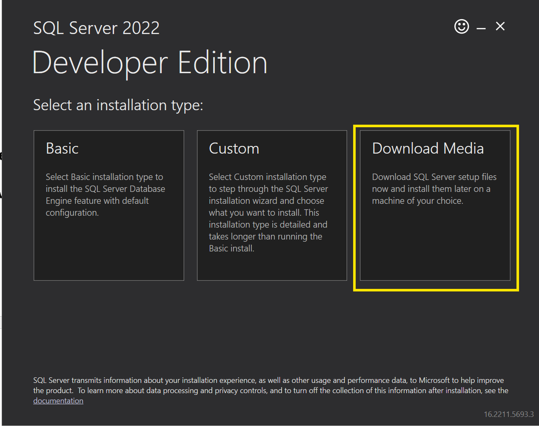Click the "Basic" tile heading
Viewport: 539px width, 428px height.
62,148
